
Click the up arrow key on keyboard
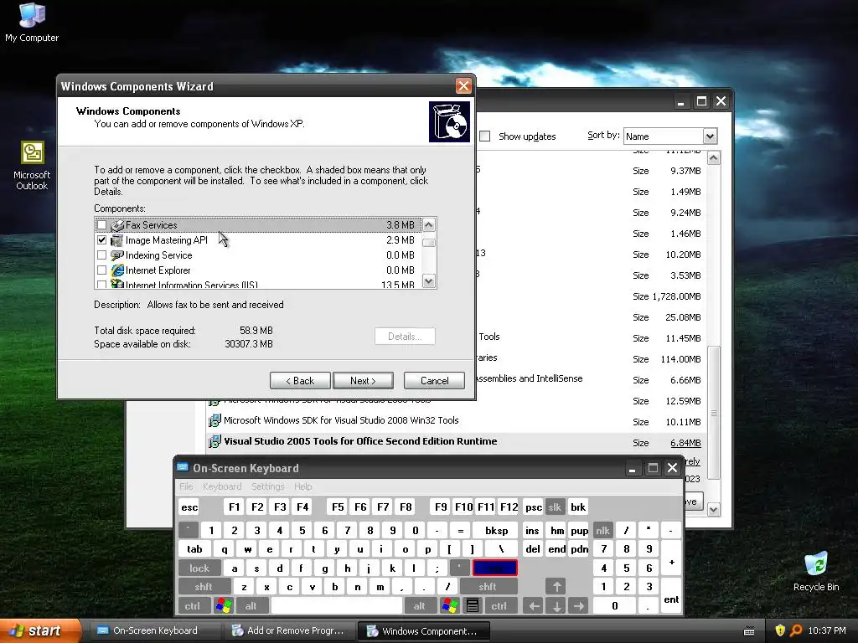[x=556, y=587]
